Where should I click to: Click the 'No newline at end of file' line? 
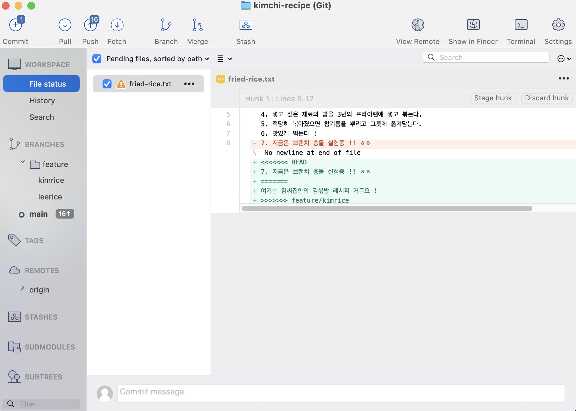(x=312, y=153)
